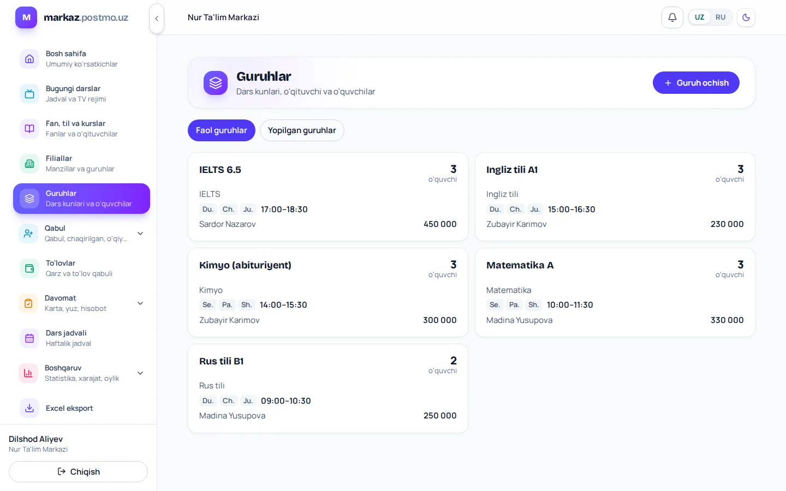Click the Boshqaruv chart icon
The width and height of the screenshot is (786, 491).
(28, 373)
